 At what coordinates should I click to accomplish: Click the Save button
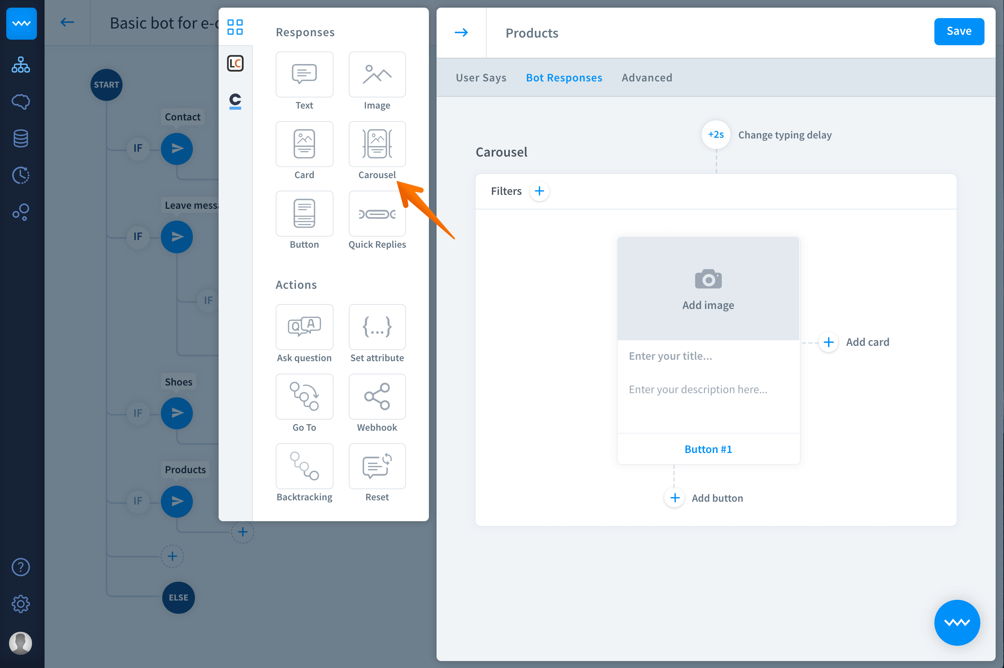[958, 31]
